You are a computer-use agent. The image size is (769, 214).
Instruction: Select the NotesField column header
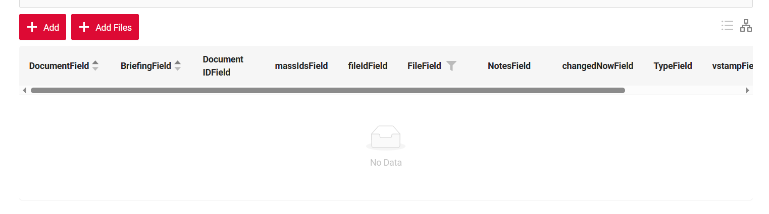coord(509,66)
